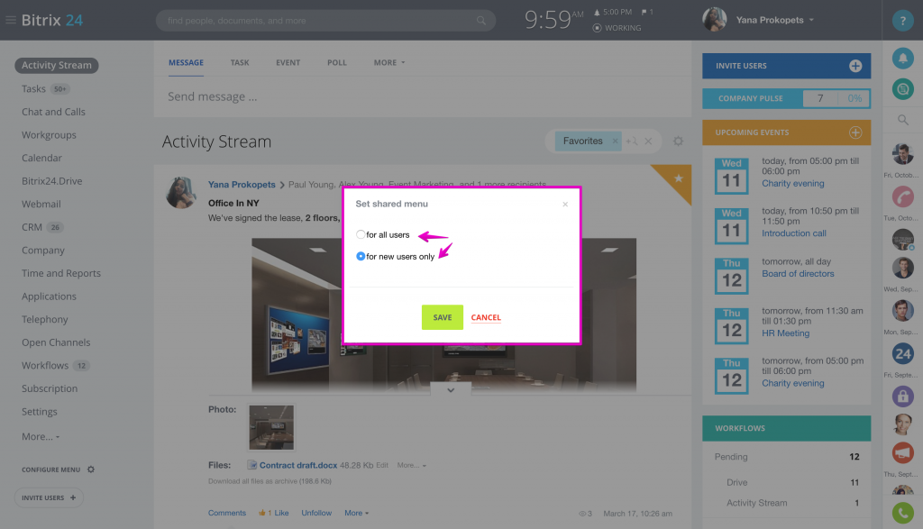Click the pink phone icon in the contact bar
The width and height of the screenshot is (923, 529).
point(902,196)
